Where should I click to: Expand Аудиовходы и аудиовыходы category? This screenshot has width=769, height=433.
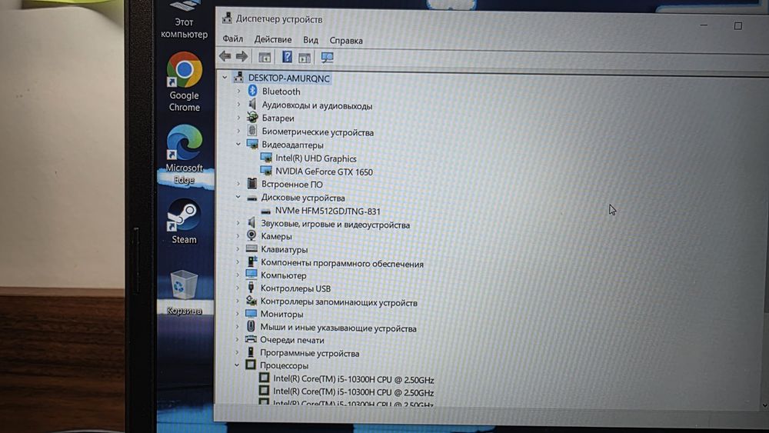tap(239, 105)
